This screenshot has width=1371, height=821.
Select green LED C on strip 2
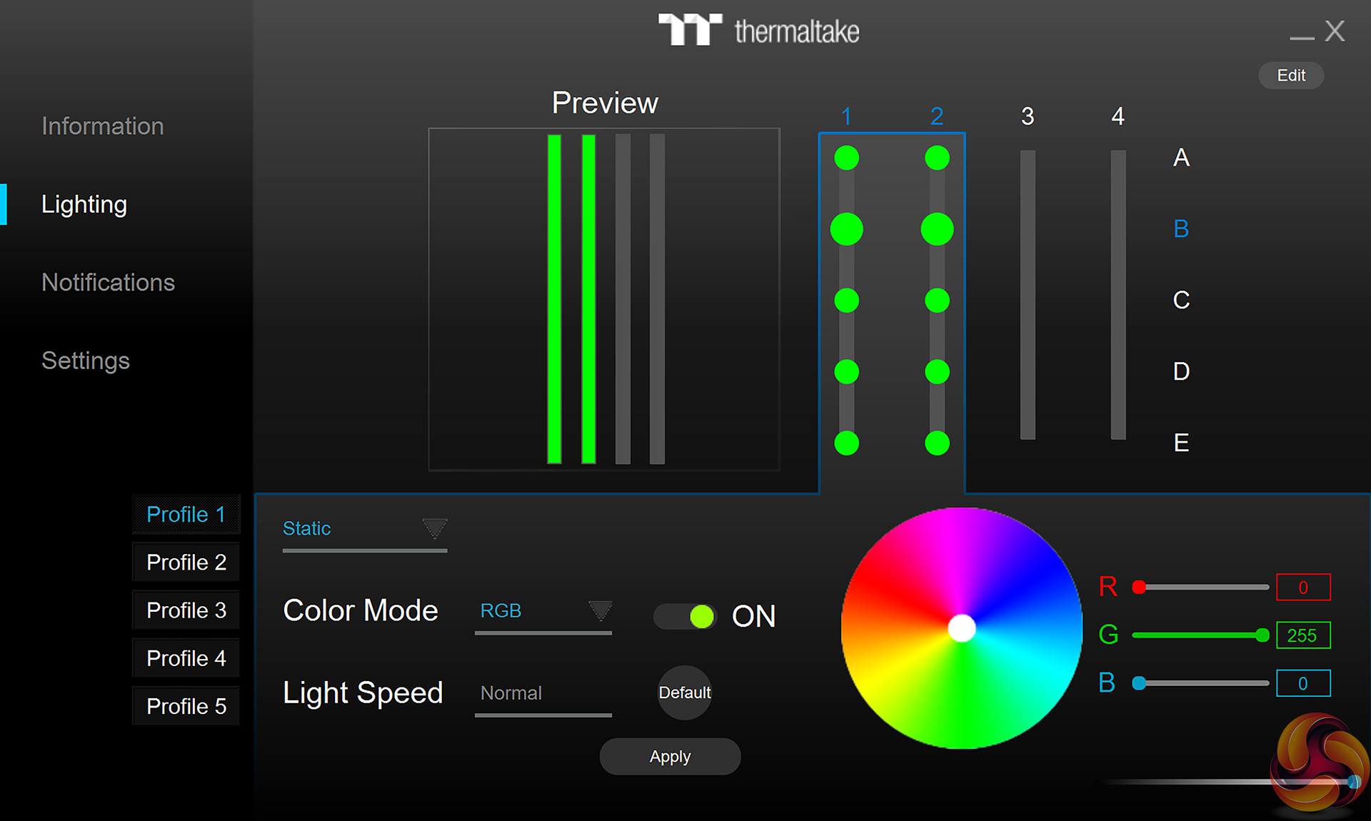937,301
